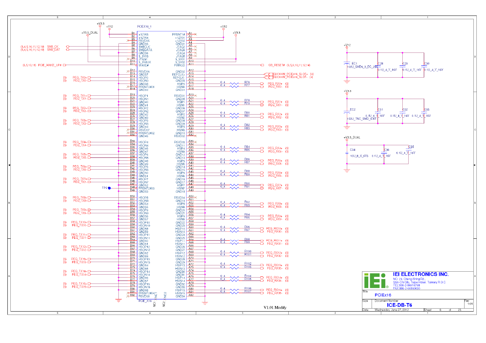The width and height of the screenshot is (486, 343).
Task: Select the CLK100M_PCIEx16_SLOT+ net label
Action: (x=290, y=74)
